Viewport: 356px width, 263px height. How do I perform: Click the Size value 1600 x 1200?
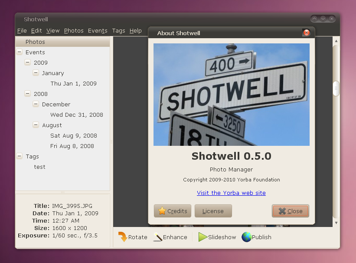click(x=70, y=228)
